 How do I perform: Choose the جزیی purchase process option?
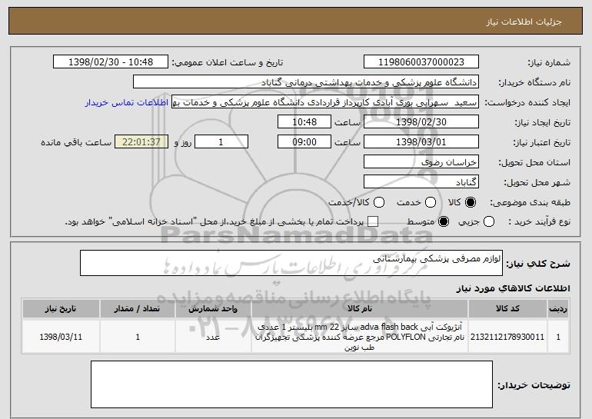pyautogui.click(x=488, y=222)
